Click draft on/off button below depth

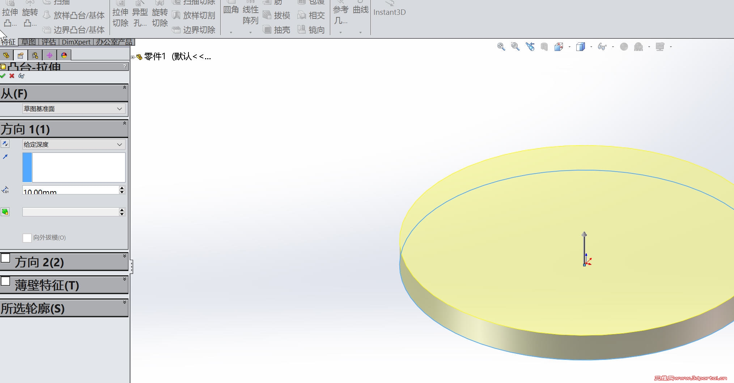(5, 212)
